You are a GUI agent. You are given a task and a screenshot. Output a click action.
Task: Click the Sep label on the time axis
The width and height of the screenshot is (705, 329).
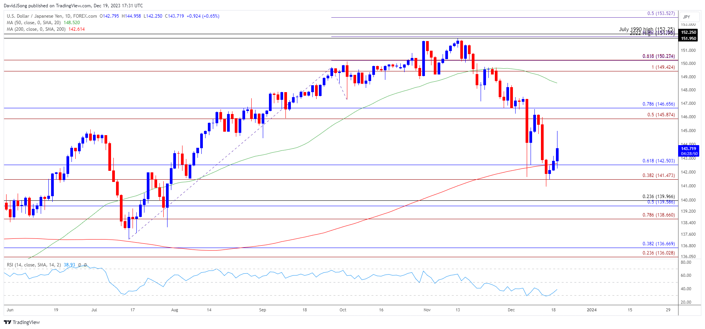coord(262,310)
